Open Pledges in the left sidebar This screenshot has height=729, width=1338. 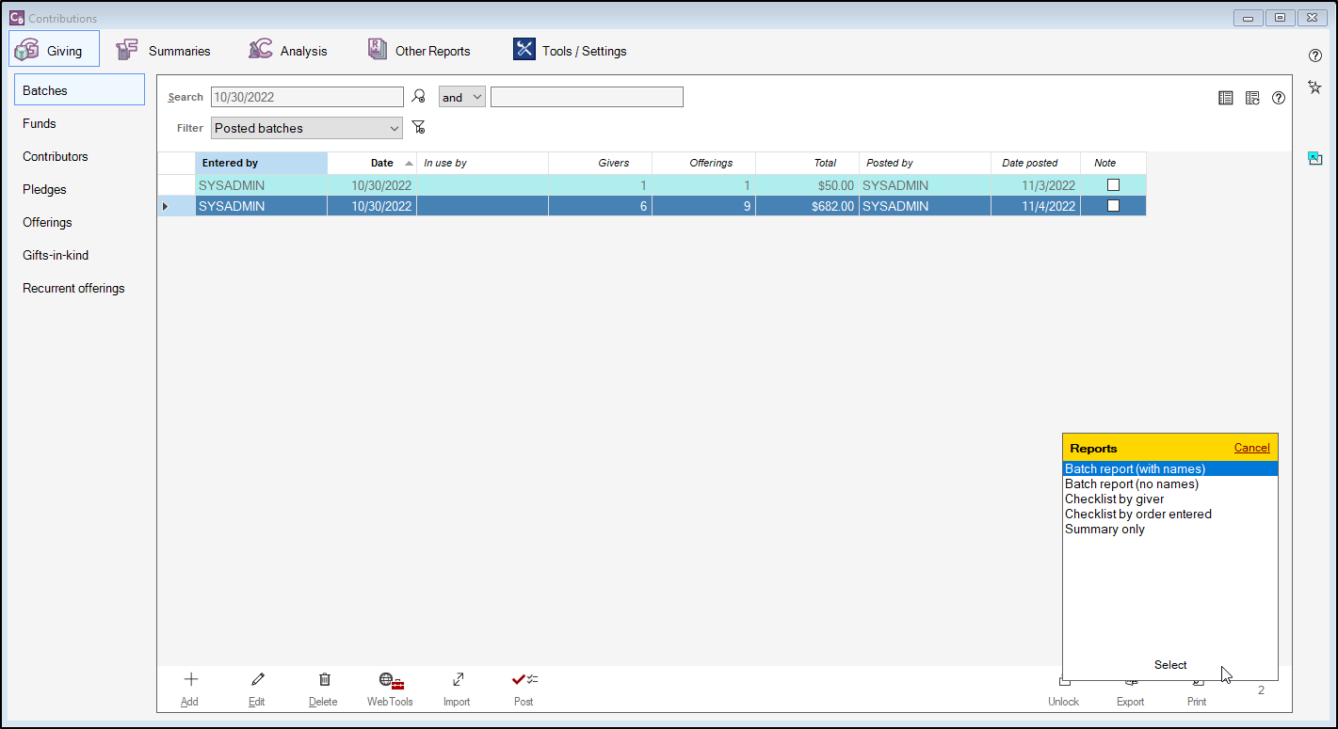(44, 189)
